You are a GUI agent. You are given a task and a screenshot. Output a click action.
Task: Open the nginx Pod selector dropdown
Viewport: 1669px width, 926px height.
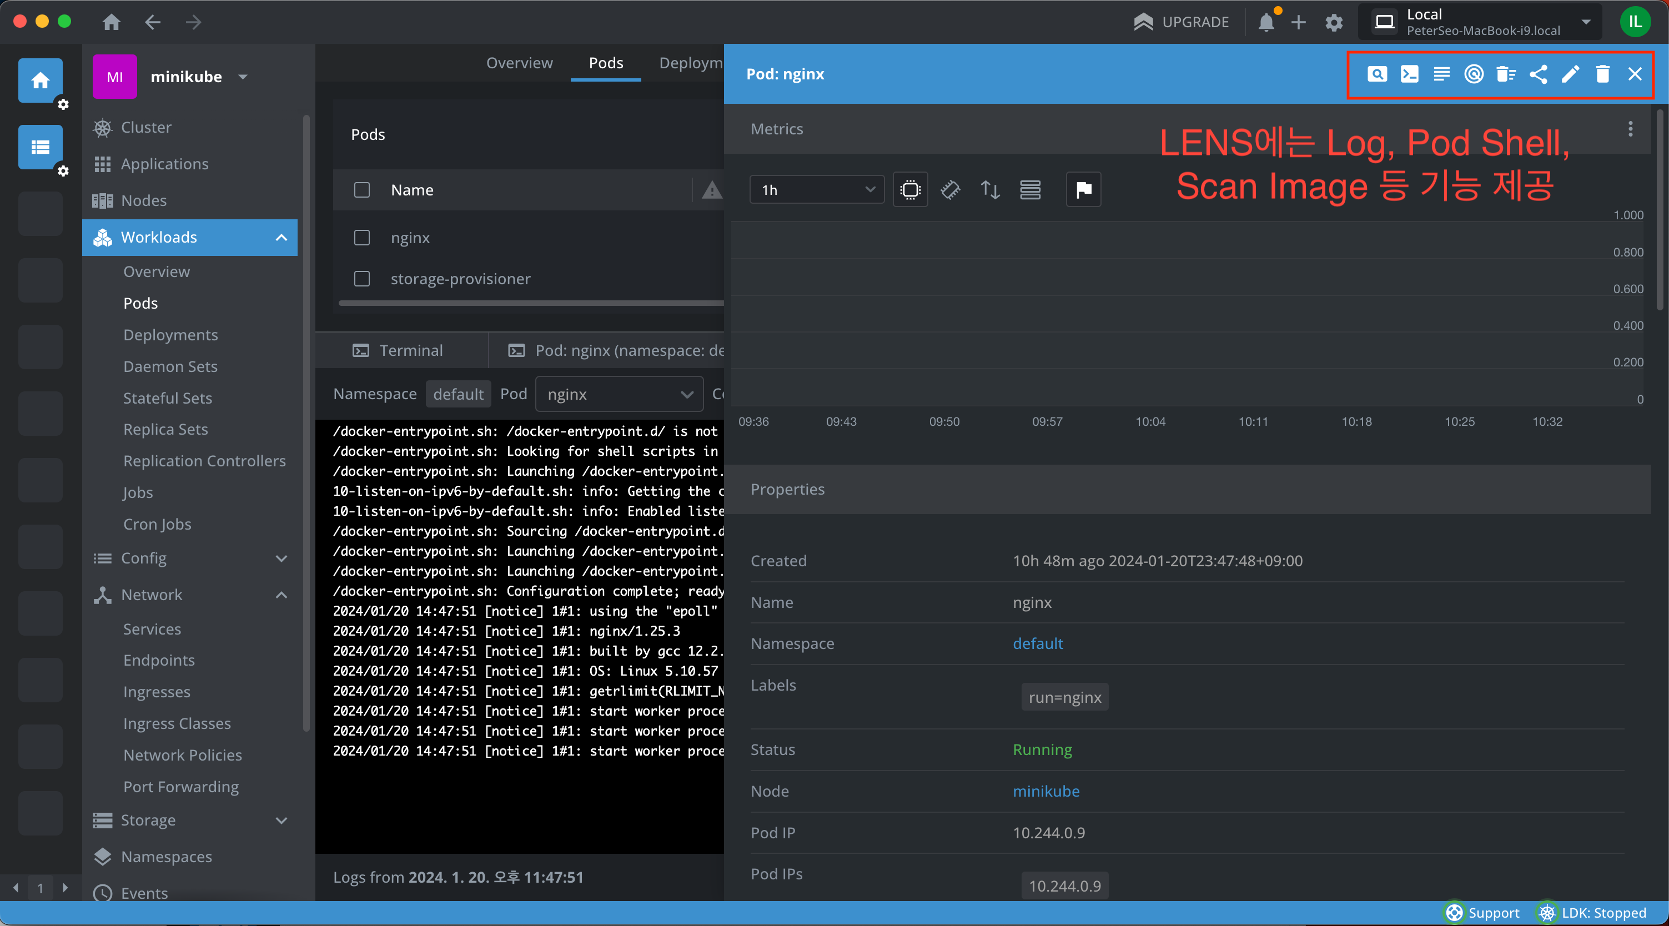pyautogui.click(x=619, y=394)
